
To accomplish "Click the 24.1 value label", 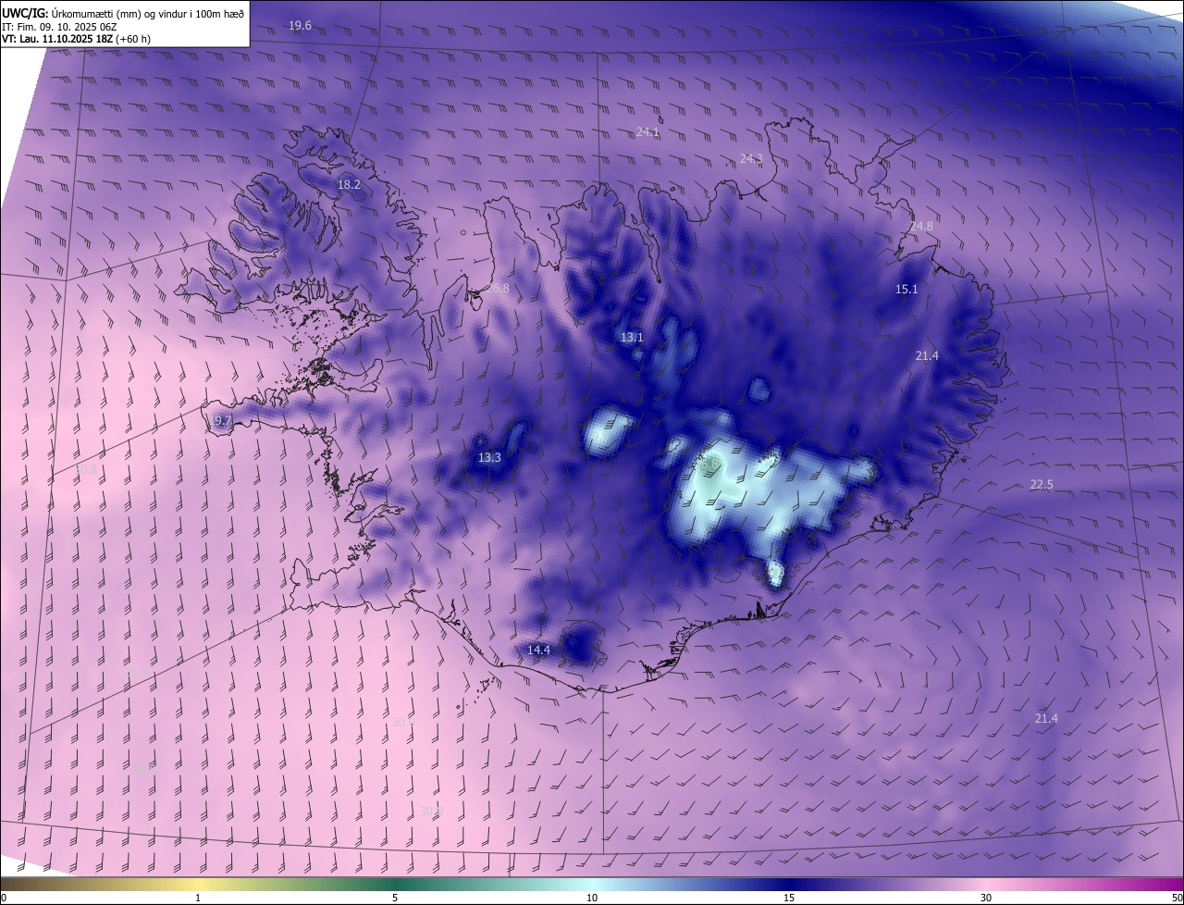I will tap(647, 132).
